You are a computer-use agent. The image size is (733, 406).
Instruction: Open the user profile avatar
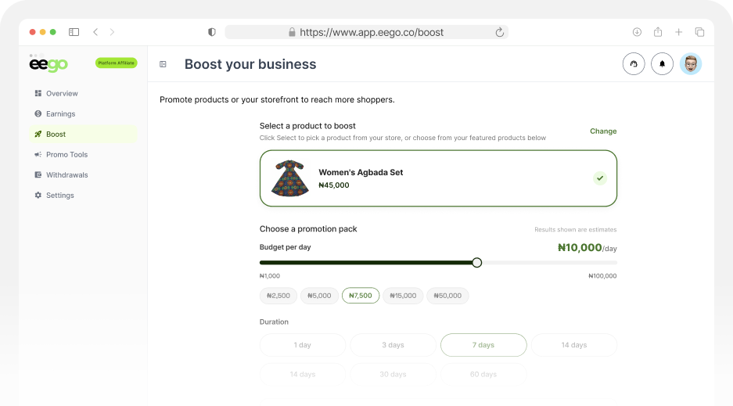pyautogui.click(x=691, y=64)
